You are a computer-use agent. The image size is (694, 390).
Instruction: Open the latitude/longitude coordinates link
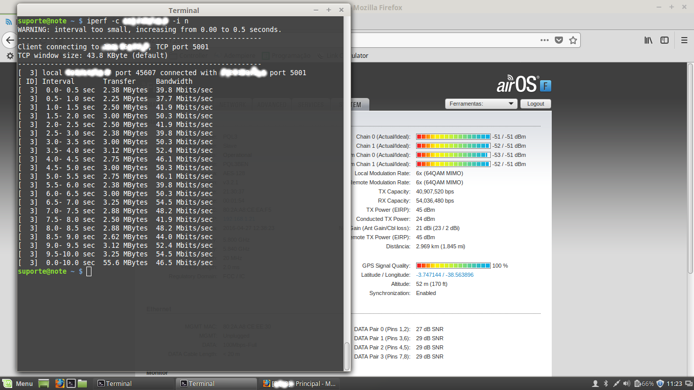click(x=445, y=275)
